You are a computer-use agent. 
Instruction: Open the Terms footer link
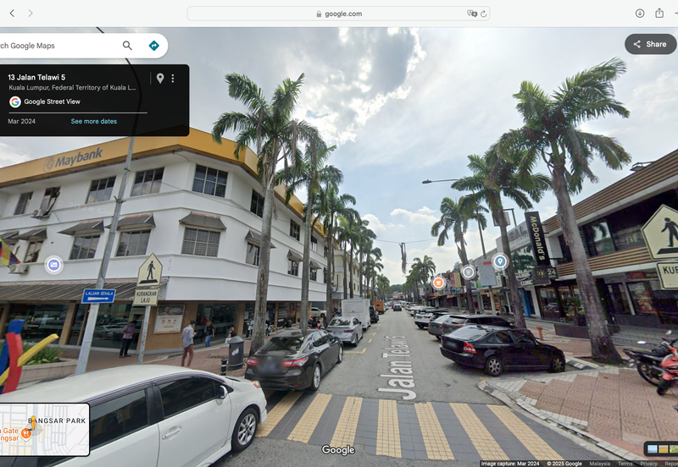point(625,464)
